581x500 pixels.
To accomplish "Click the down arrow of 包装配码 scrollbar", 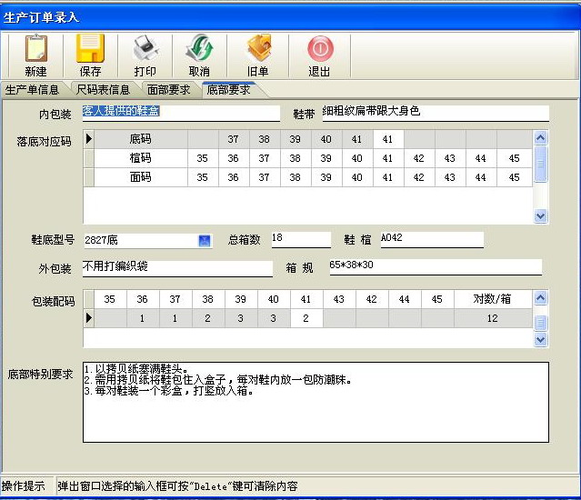I will (541, 339).
